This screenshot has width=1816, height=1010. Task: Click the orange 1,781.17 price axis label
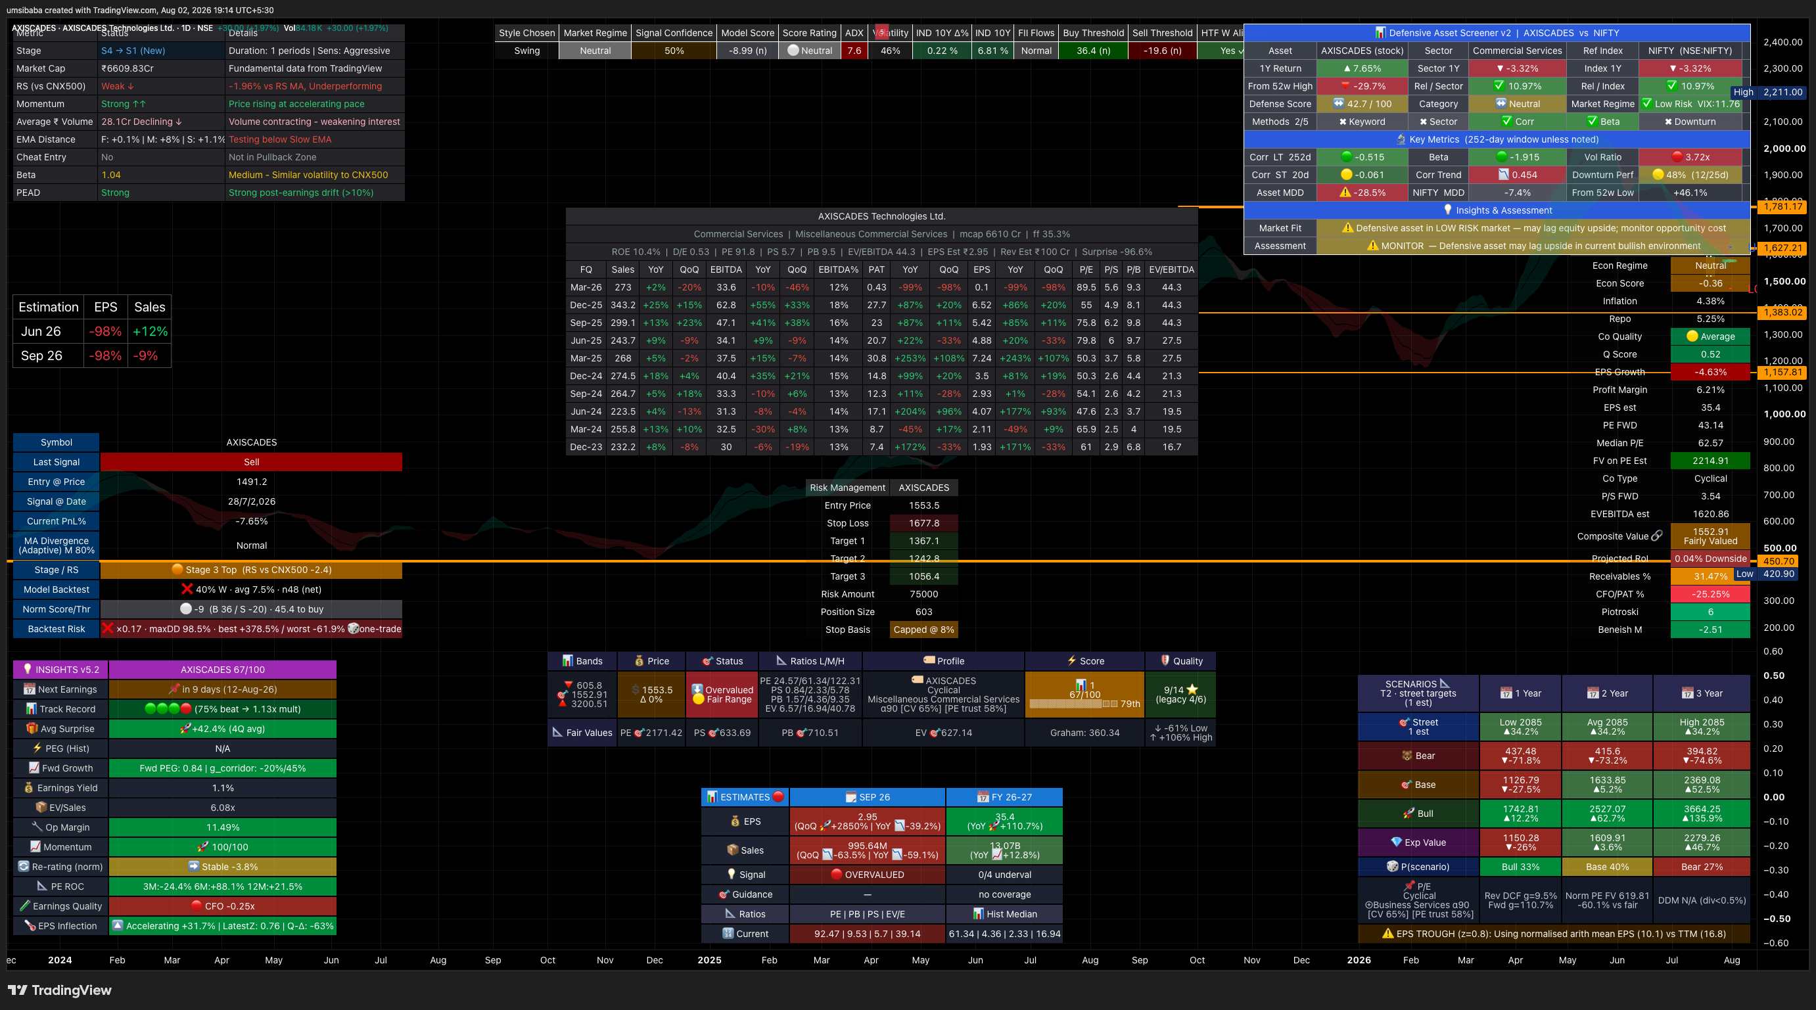tap(1783, 206)
